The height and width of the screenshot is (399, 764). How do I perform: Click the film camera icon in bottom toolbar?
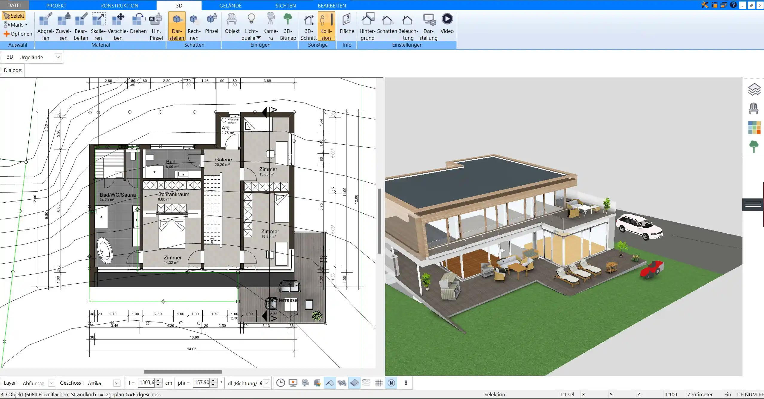(x=305, y=383)
